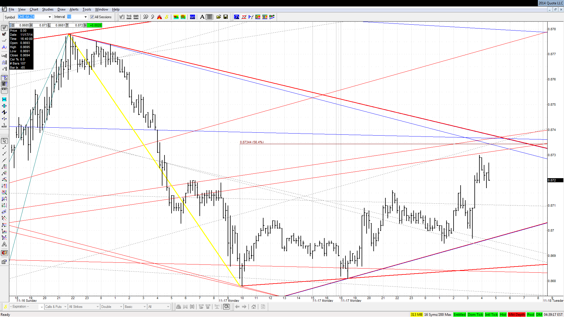Screen dimensions: 564x317
Task: Click the home icon in bottom toolbar
Action: coord(254,307)
